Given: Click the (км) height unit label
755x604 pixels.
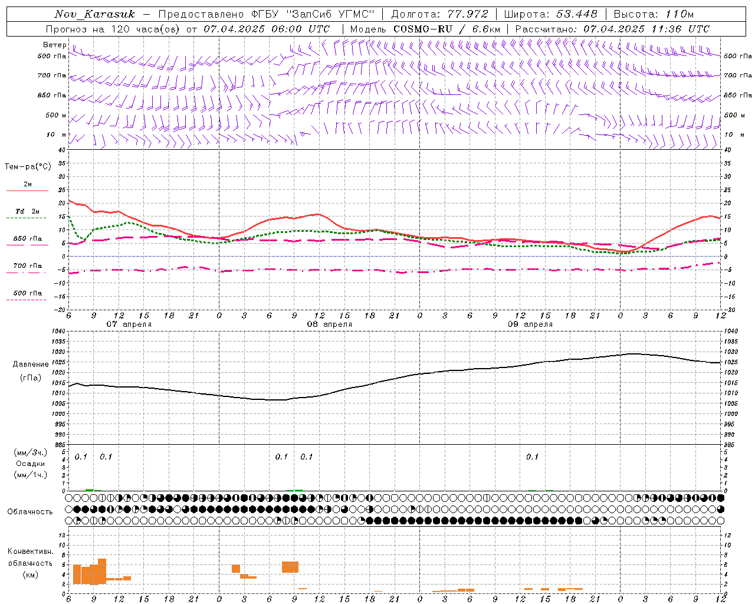Looking at the screenshot, I should pos(30,574).
